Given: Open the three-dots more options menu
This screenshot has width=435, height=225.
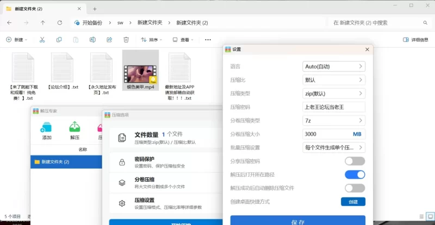Looking at the screenshot, I should tap(208, 40).
